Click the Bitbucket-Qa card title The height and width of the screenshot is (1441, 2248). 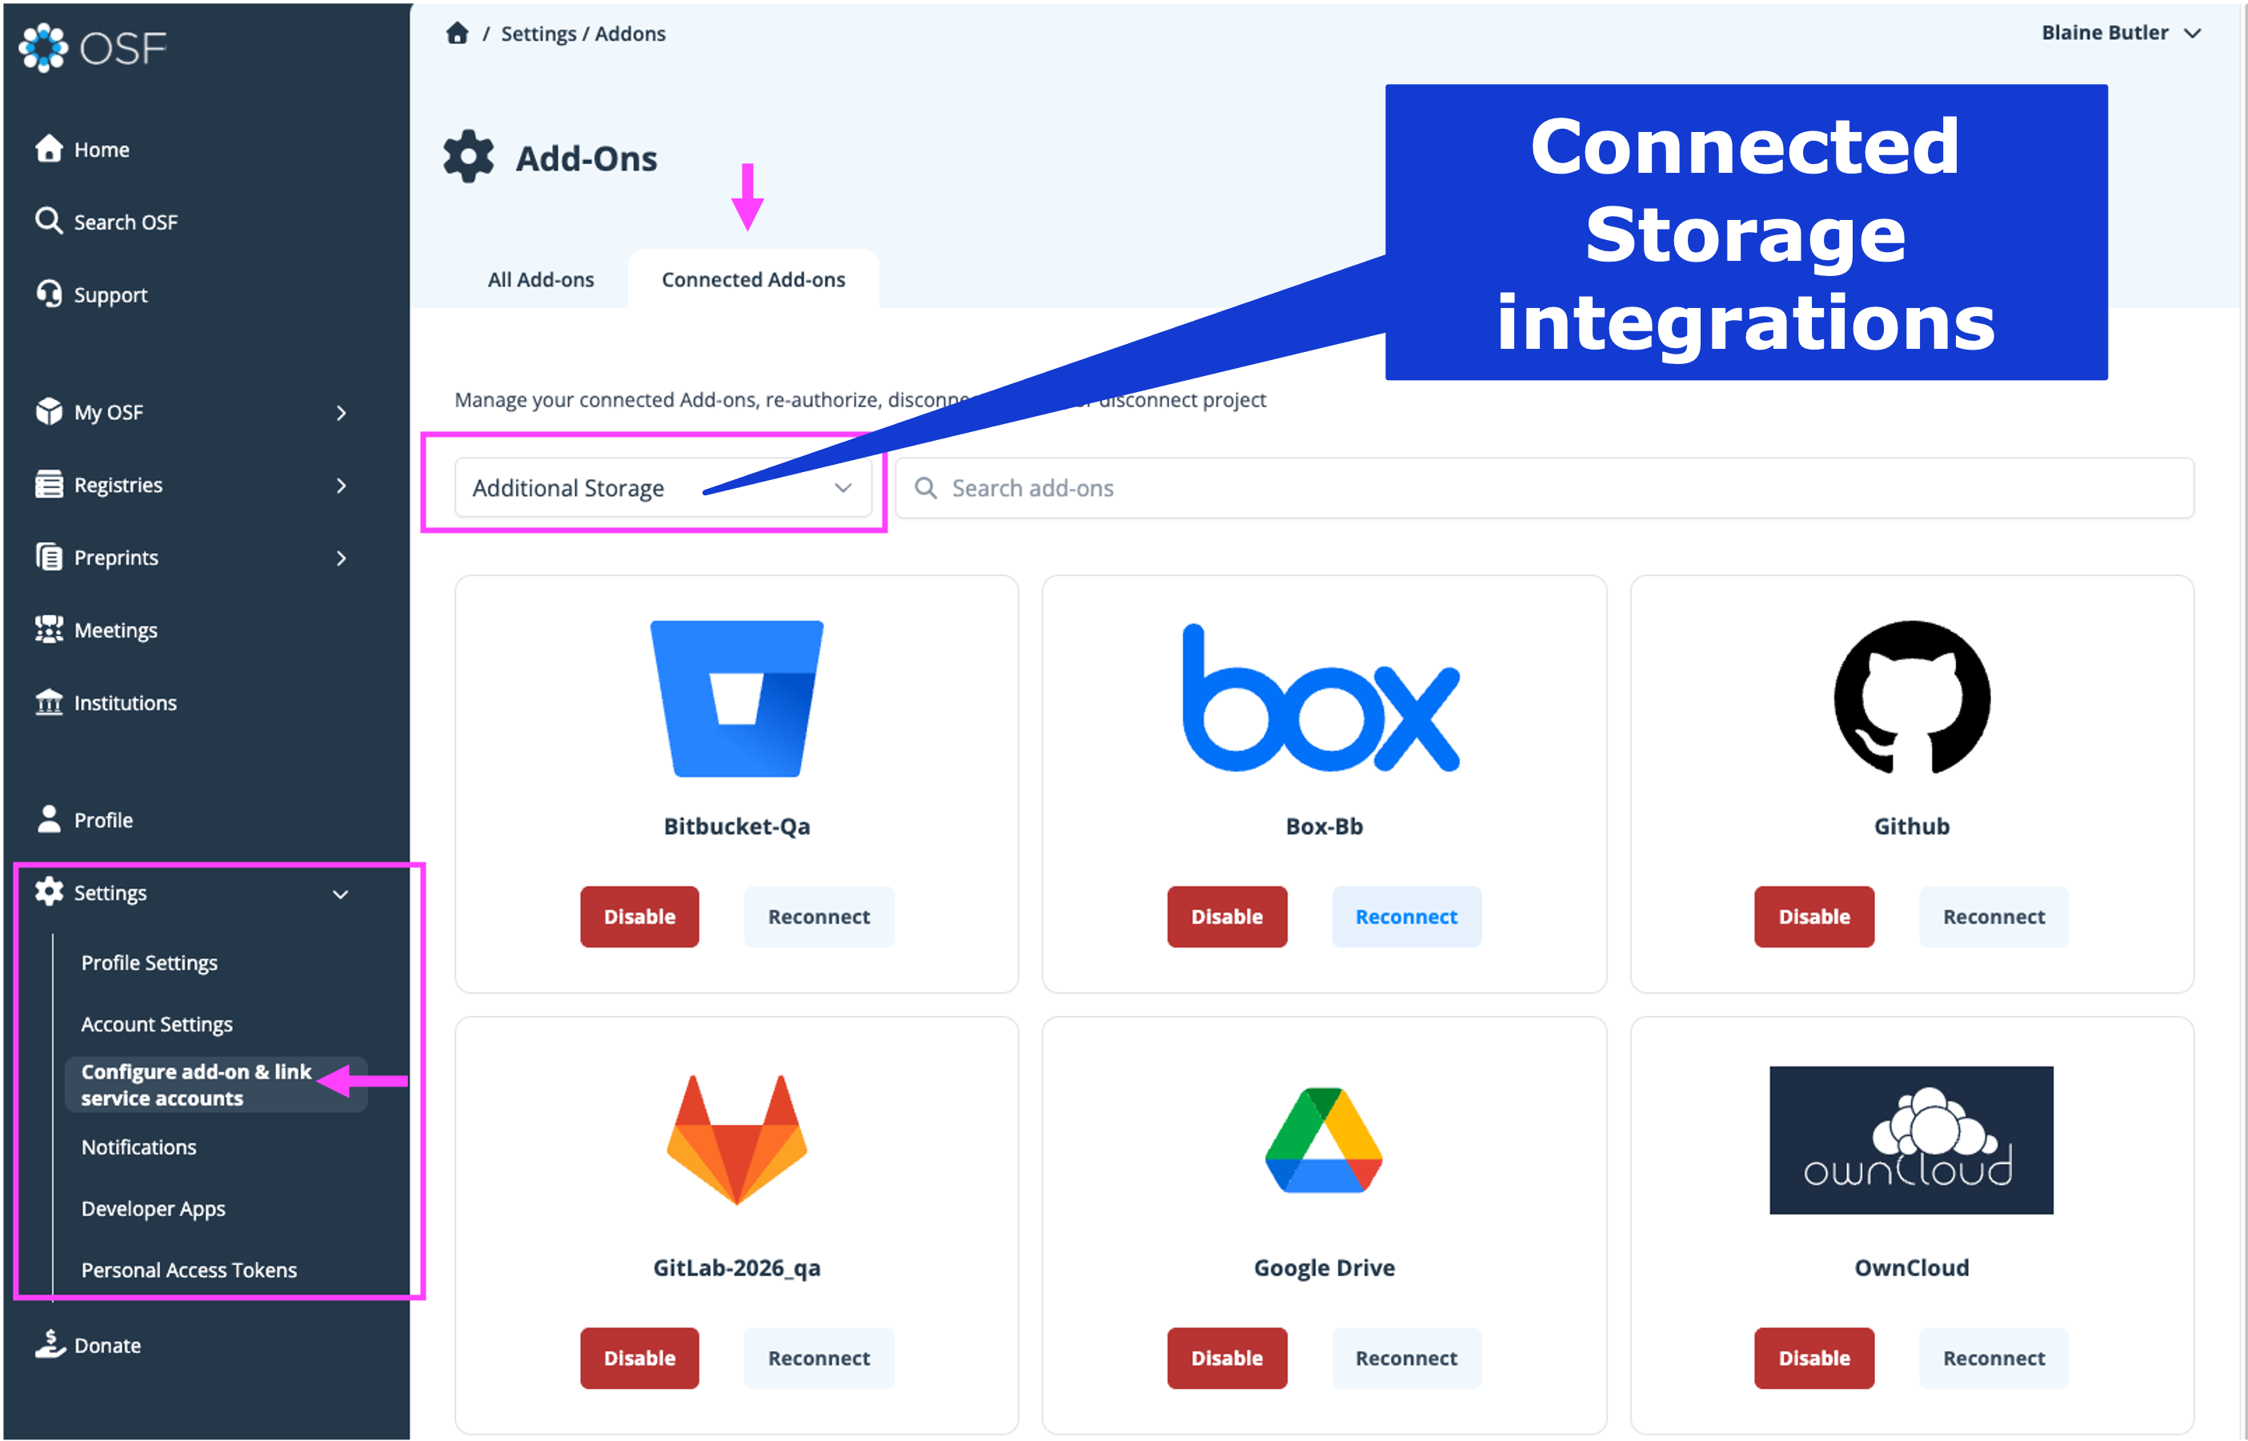[x=736, y=827]
